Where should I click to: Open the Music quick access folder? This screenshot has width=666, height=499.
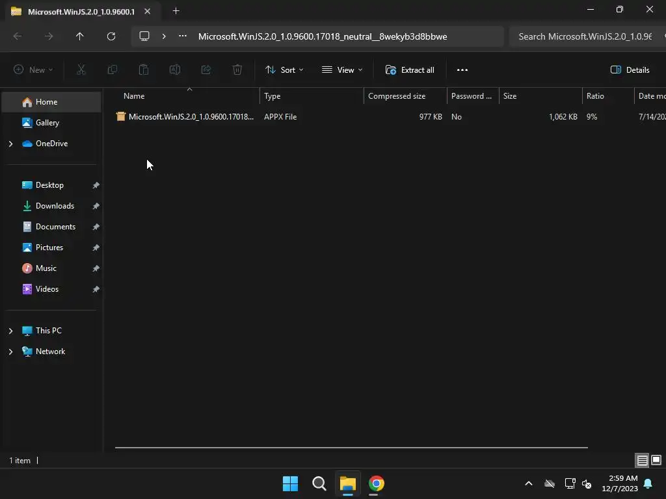(x=46, y=268)
